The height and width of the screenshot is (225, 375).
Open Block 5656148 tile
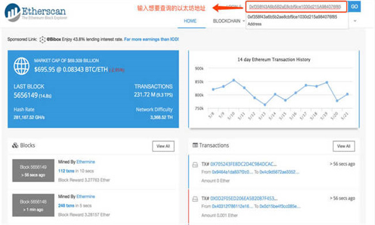[33, 205]
